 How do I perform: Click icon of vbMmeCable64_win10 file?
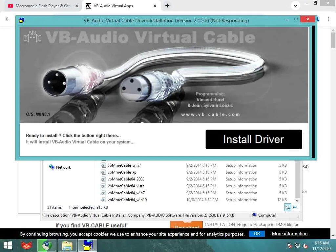(x=103, y=199)
